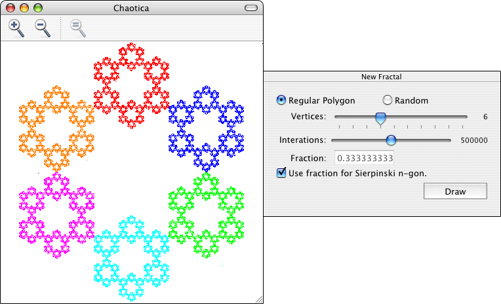The width and height of the screenshot is (501, 304).
Task: Click into the Fraction input field
Action: [x=364, y=158]
